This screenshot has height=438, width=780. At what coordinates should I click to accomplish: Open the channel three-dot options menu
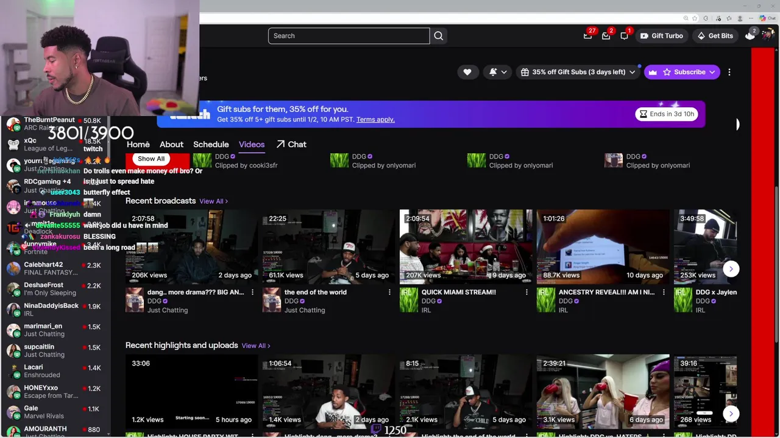(729, 72)
